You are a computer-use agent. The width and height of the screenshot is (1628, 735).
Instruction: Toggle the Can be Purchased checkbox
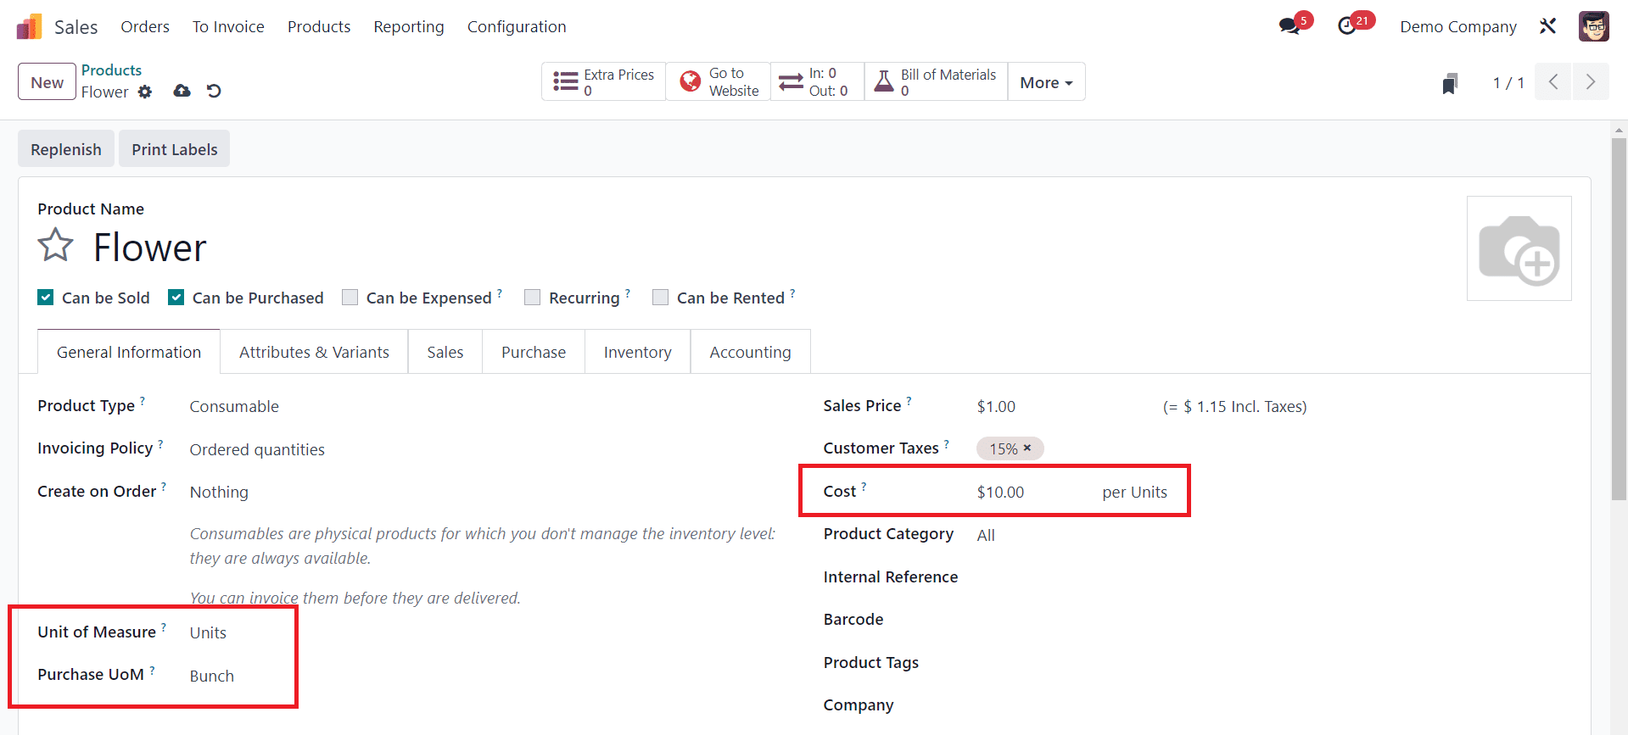pyautogui.click(x=176, y=298)
